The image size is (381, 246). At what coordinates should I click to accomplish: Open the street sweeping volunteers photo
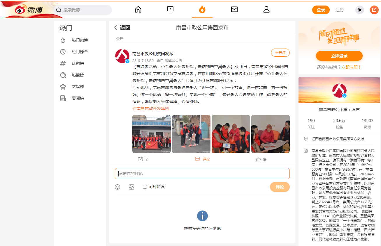[191, 134]
